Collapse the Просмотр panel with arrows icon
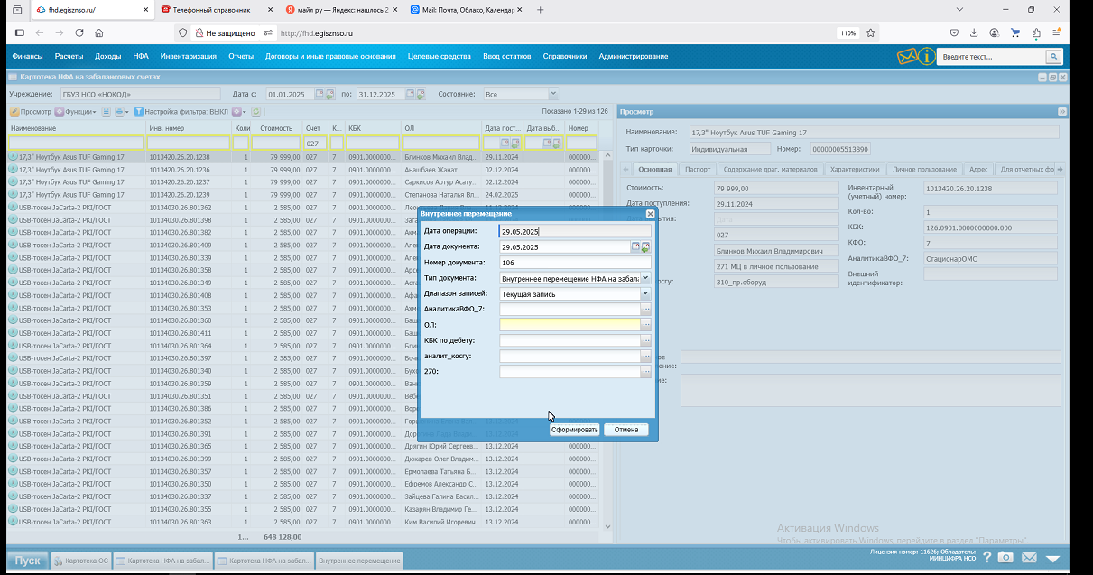The image size is (1093, 575). tap(1061, 112)
